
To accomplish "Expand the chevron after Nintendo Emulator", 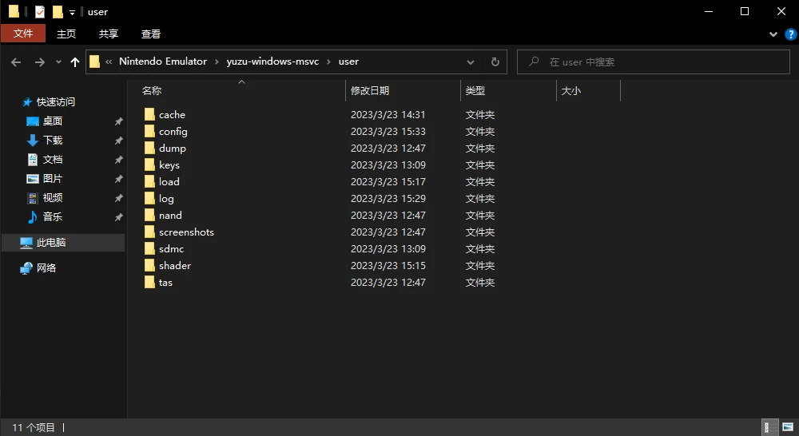I will [x=217, y=62].
